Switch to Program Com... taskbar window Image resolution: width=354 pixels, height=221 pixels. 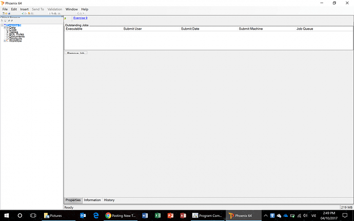click(207, 215)
